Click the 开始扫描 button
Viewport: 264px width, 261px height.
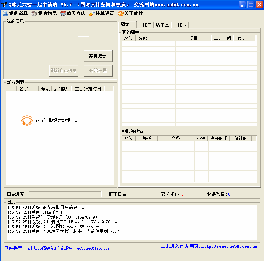click(x=98, y=71)
